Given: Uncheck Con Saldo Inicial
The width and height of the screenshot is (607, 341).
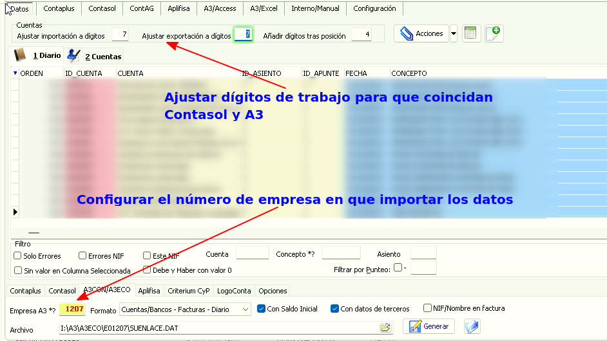Looking at the screenshot, I should pos(262,309).
